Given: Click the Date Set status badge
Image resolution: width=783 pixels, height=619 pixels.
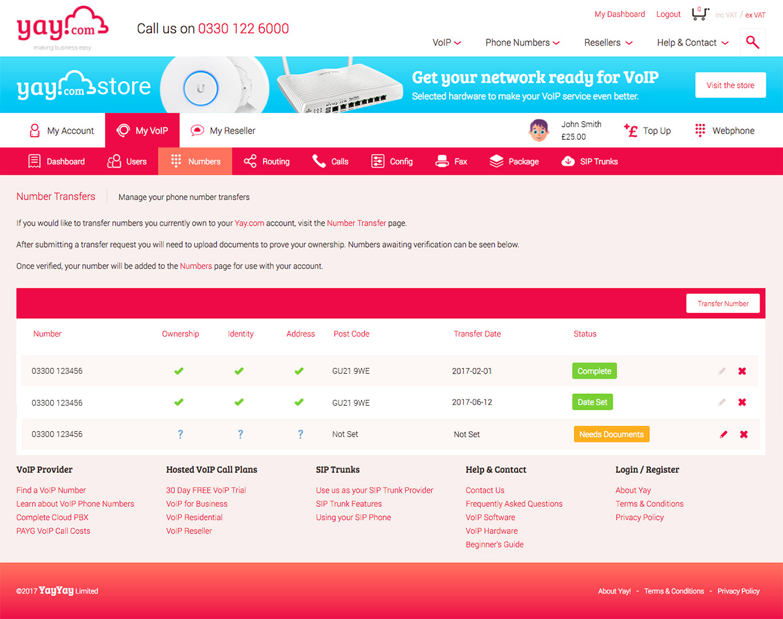Looking at the screenshot, I should point(592,402).
